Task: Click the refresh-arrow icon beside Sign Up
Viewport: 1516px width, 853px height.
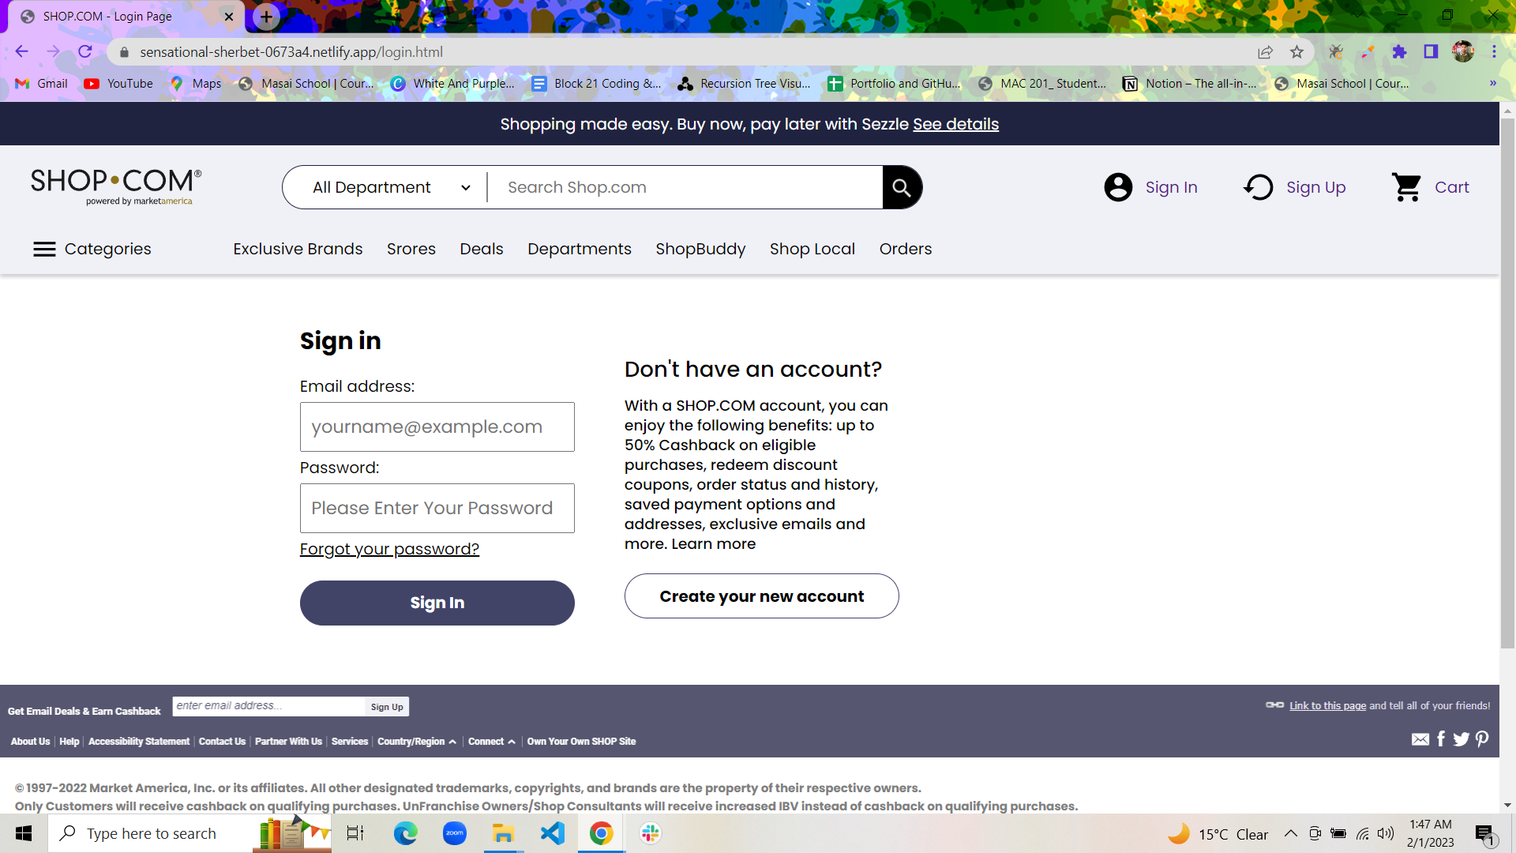Action: tap(1259, 187)
